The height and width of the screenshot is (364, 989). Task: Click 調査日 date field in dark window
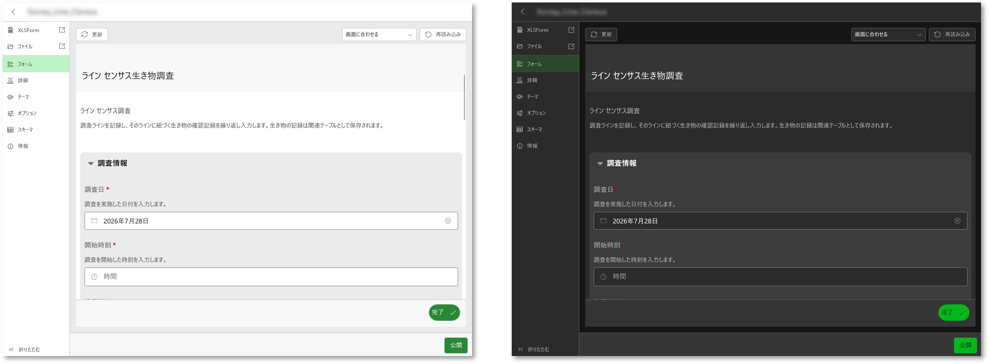point(780,221)
